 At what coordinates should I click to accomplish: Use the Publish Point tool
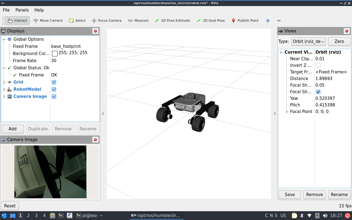pos(245,20)
